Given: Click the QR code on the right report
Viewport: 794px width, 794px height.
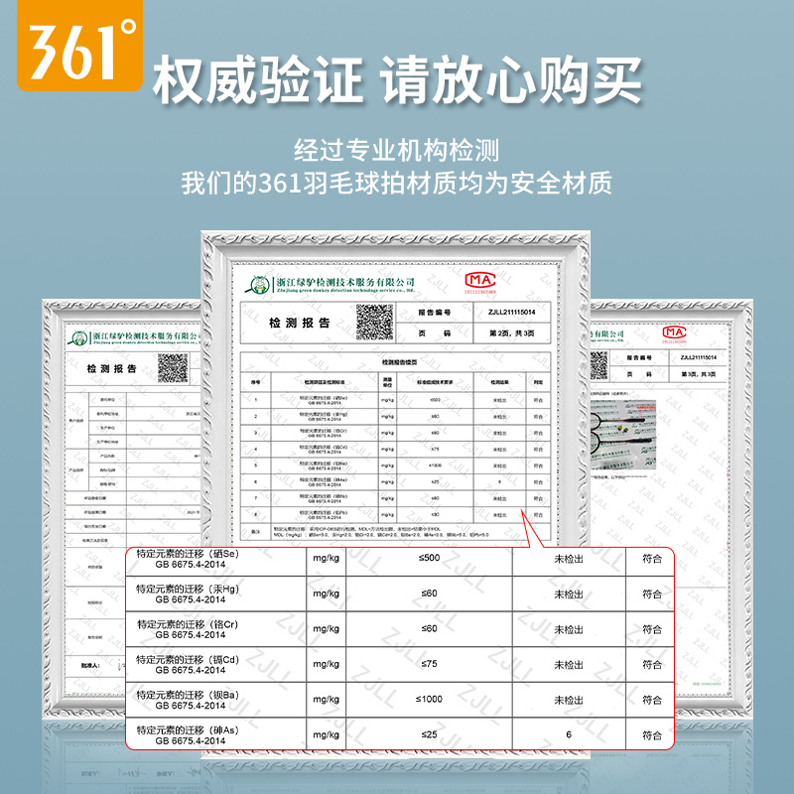Looking at the screenshot, I should click(598, 365).
